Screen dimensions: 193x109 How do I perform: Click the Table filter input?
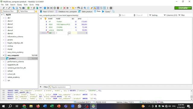tap(26, 12)
